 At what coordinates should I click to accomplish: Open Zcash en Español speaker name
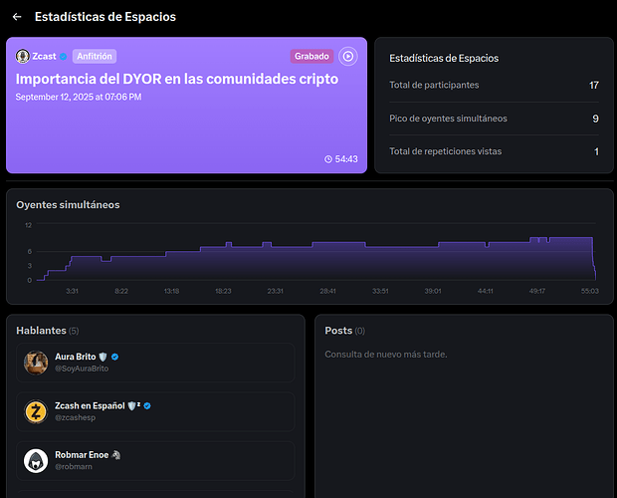coord(90,406)
